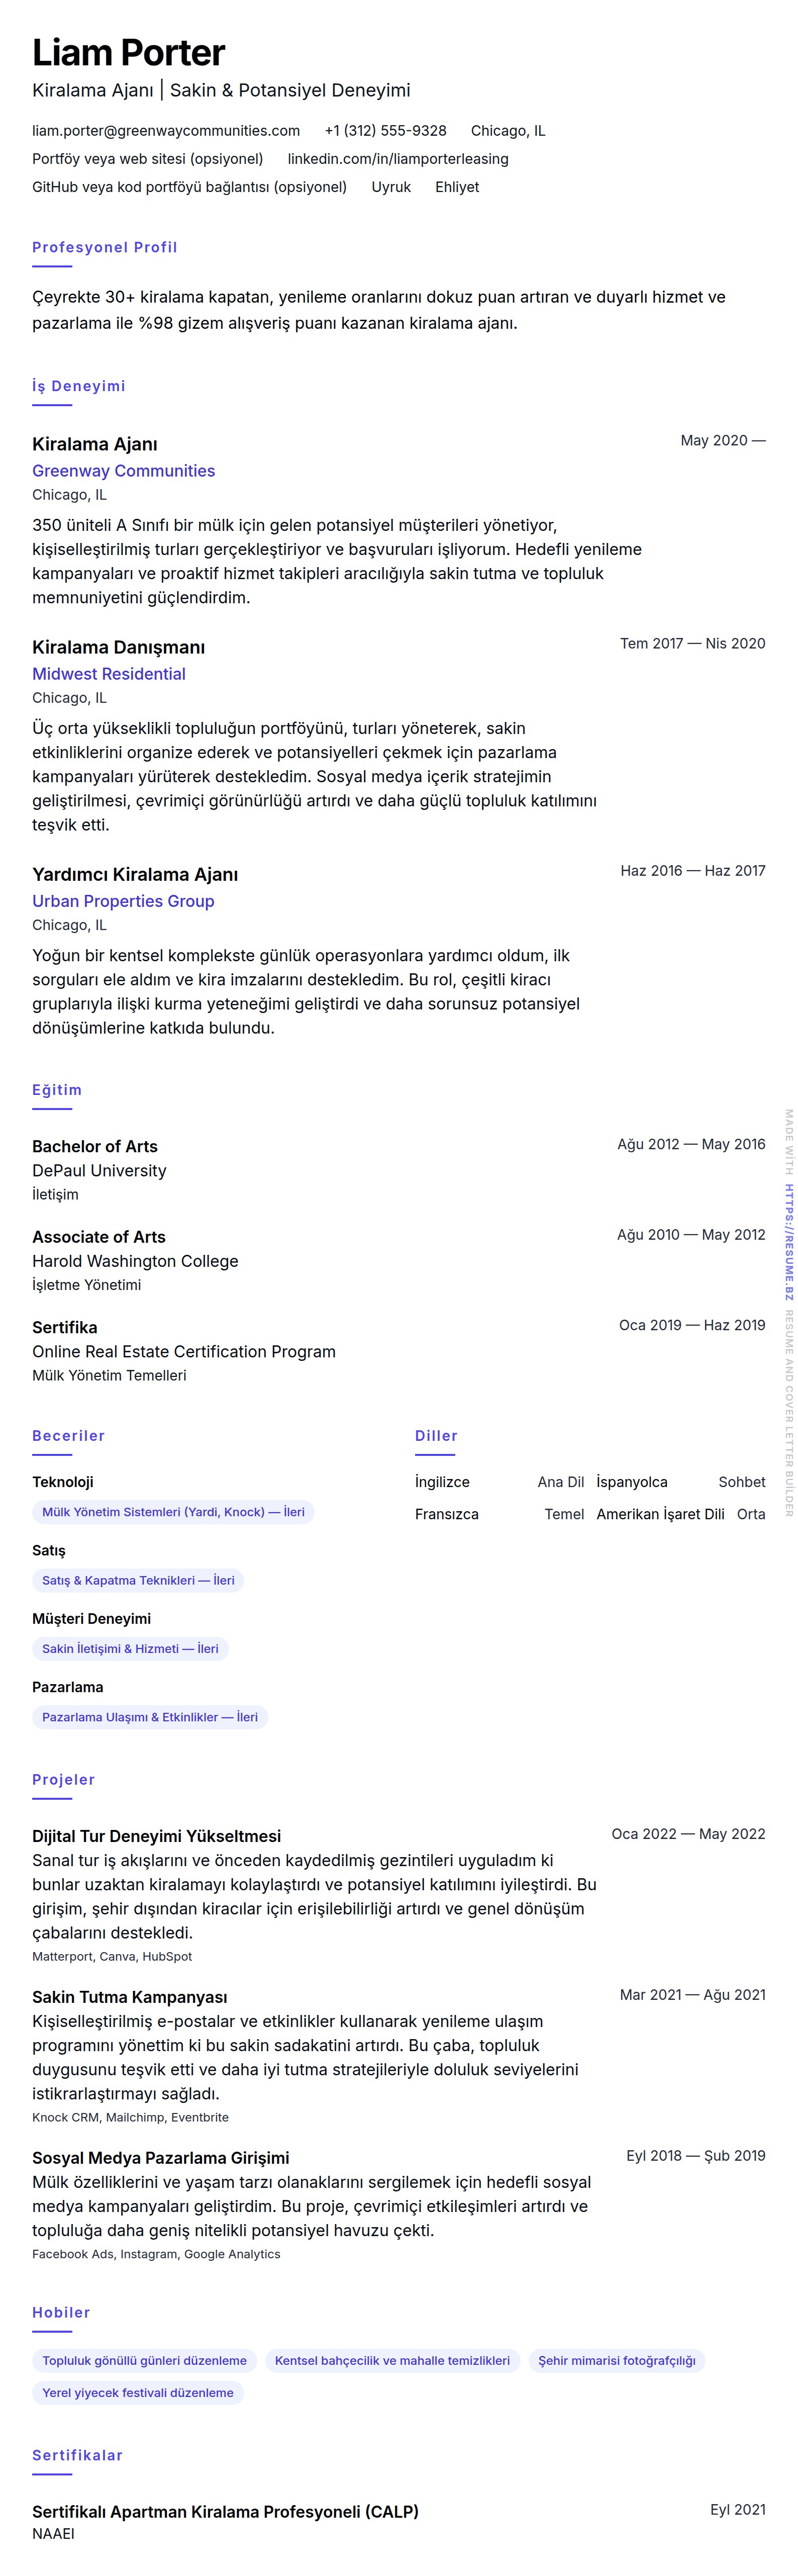798x2576 pixels.
Task: Click the Mülk Yönetim Sistemleri skill tag
Action: [x=173, y=1512]
